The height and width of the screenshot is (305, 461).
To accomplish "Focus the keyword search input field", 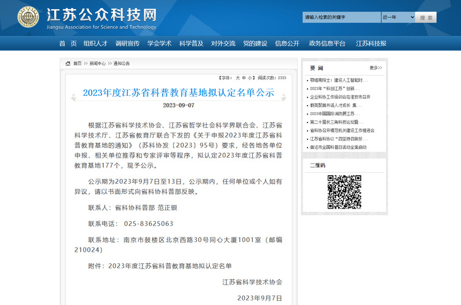I will [340, 17].
